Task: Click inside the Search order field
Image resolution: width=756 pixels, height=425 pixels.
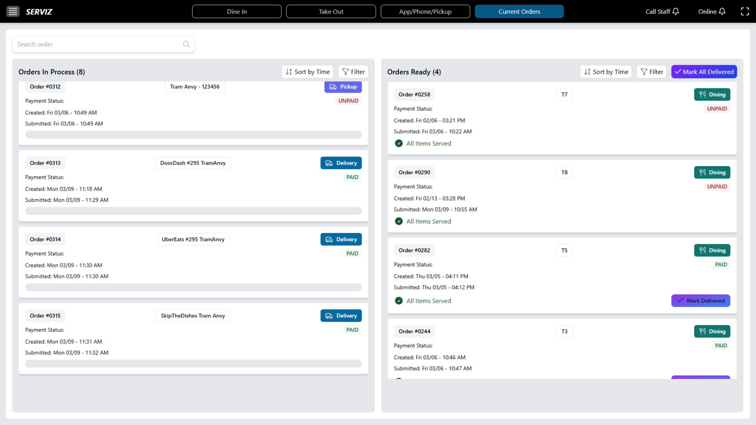Action: 94,44
